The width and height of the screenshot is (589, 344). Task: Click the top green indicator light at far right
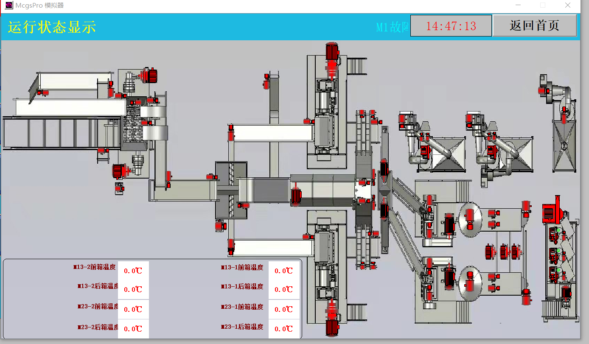[559, 230]
